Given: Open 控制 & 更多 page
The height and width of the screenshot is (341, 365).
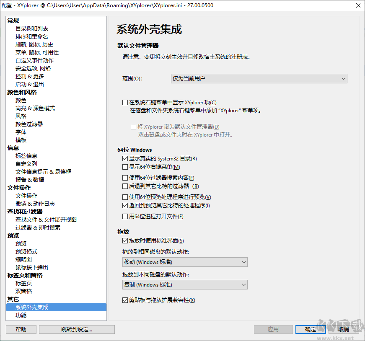Looking at the screenshot, I should tap(30, 76).
